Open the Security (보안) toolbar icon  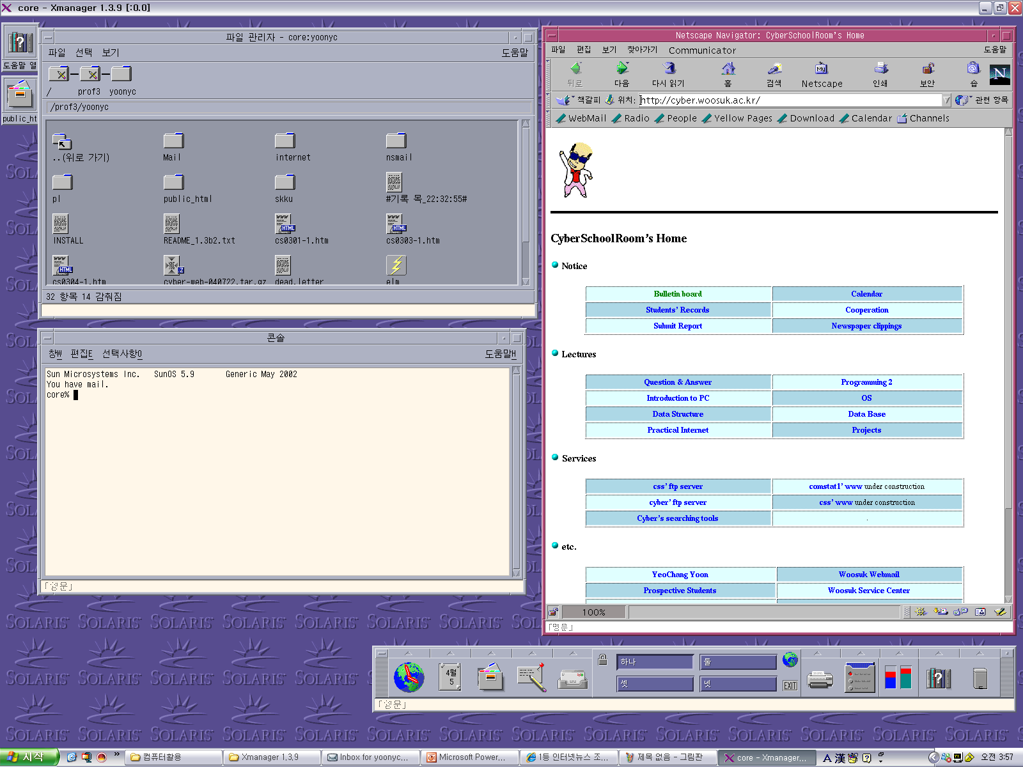tap(928, 69)
